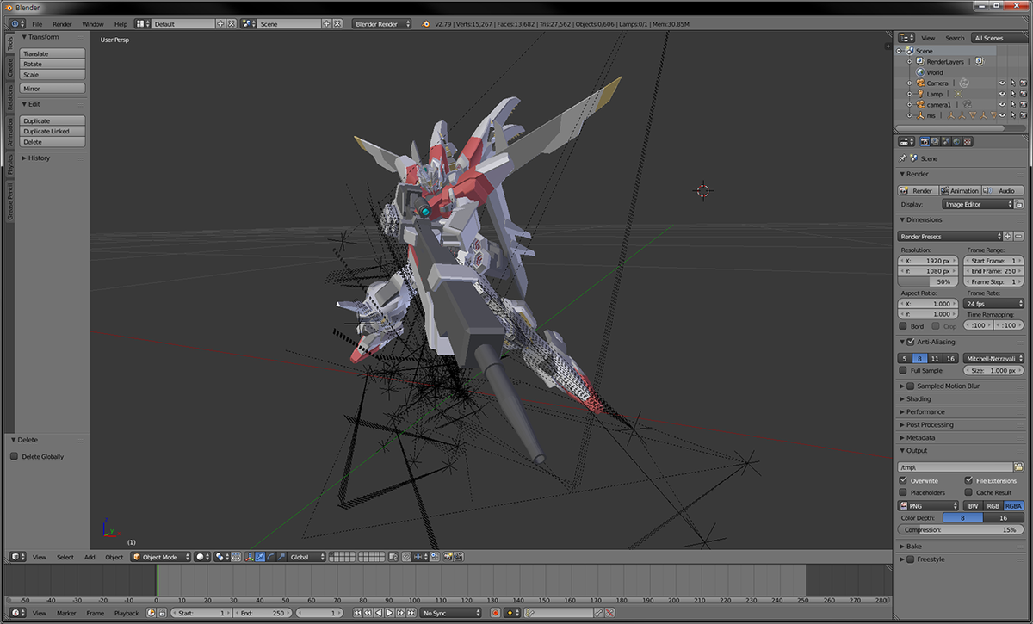
Task: Enable the Placeholders checkbox
Action: pos(903,492)
